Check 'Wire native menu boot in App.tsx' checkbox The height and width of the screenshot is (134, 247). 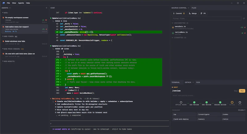point(56,110)
